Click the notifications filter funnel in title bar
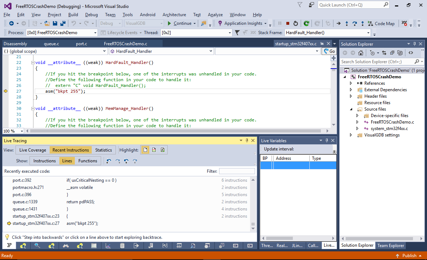The height and width of the screenshot is (260, 427). (300, 5)
